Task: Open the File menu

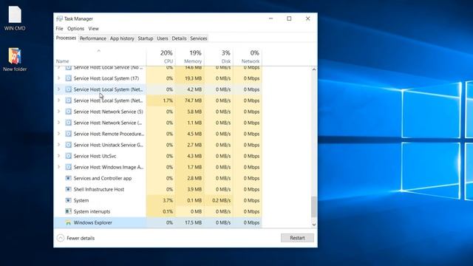Action: (x=59, y=29)
